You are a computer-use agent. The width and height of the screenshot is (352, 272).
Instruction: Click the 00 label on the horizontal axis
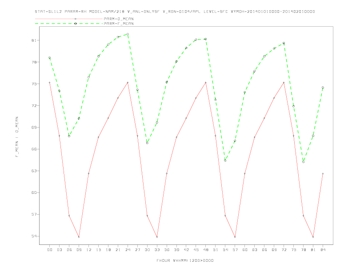coord(50,250)
